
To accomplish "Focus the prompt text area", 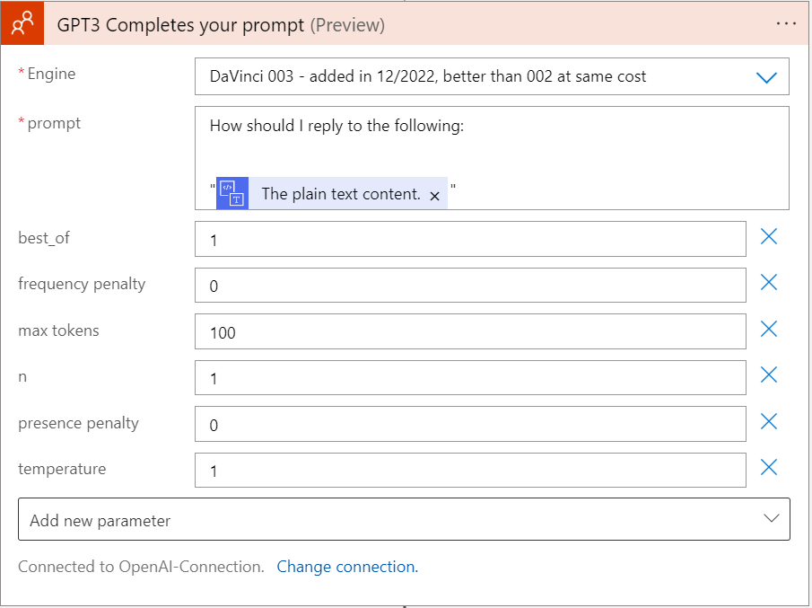I will [x=492, y=158].
